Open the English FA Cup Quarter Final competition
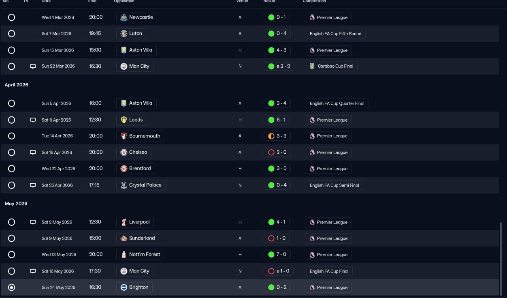 click(x=337, y=103)
